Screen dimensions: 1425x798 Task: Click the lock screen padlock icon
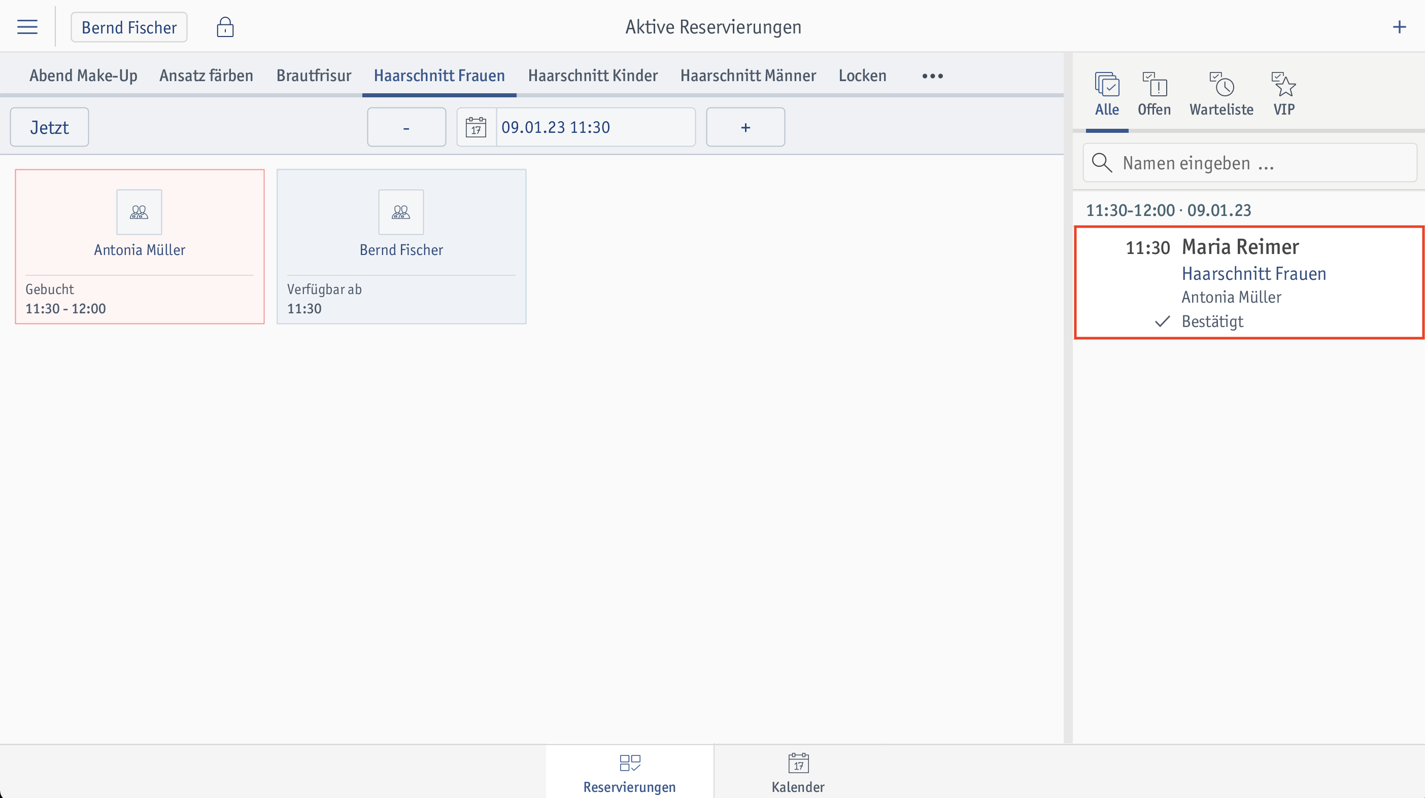(225, 27)
